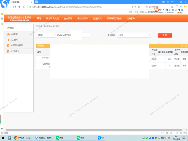188x141 pixels.
Task: Click the red 查询 search button
Action: coord(165,35)
